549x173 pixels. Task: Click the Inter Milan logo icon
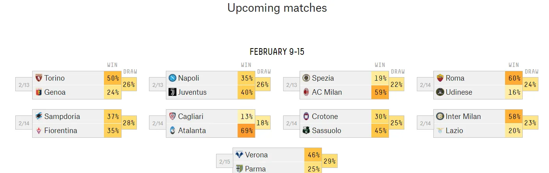click(440, 116)
